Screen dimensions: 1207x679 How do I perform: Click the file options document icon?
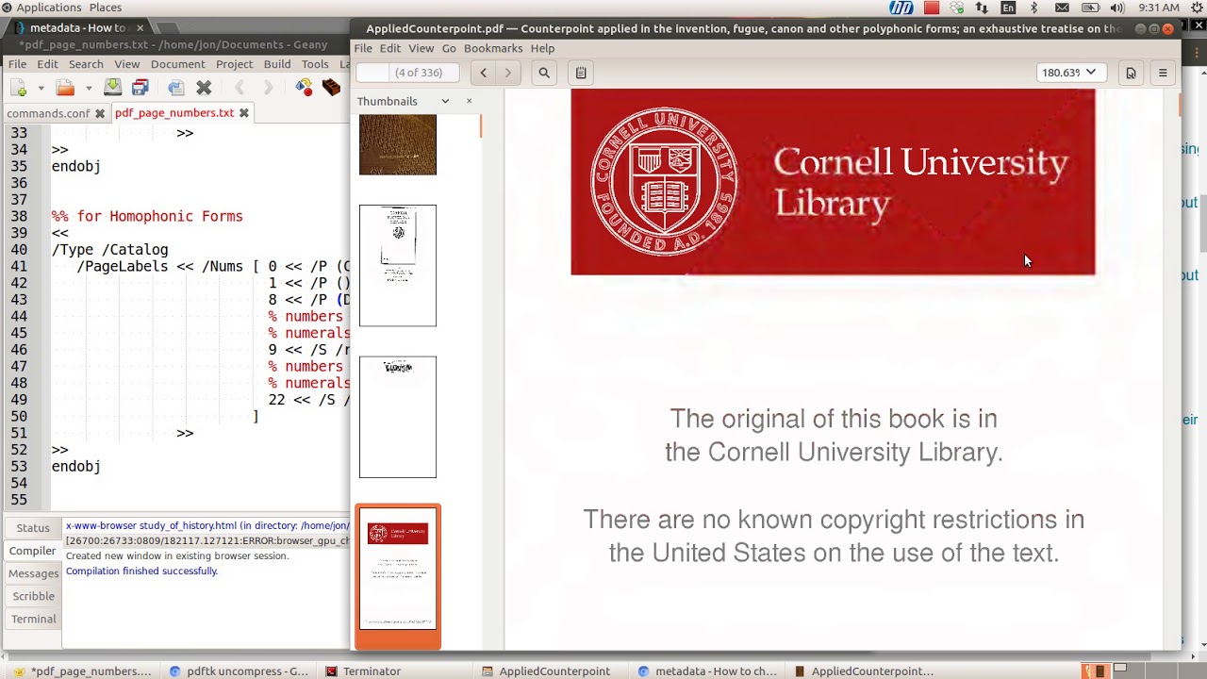coord(1131,73)
